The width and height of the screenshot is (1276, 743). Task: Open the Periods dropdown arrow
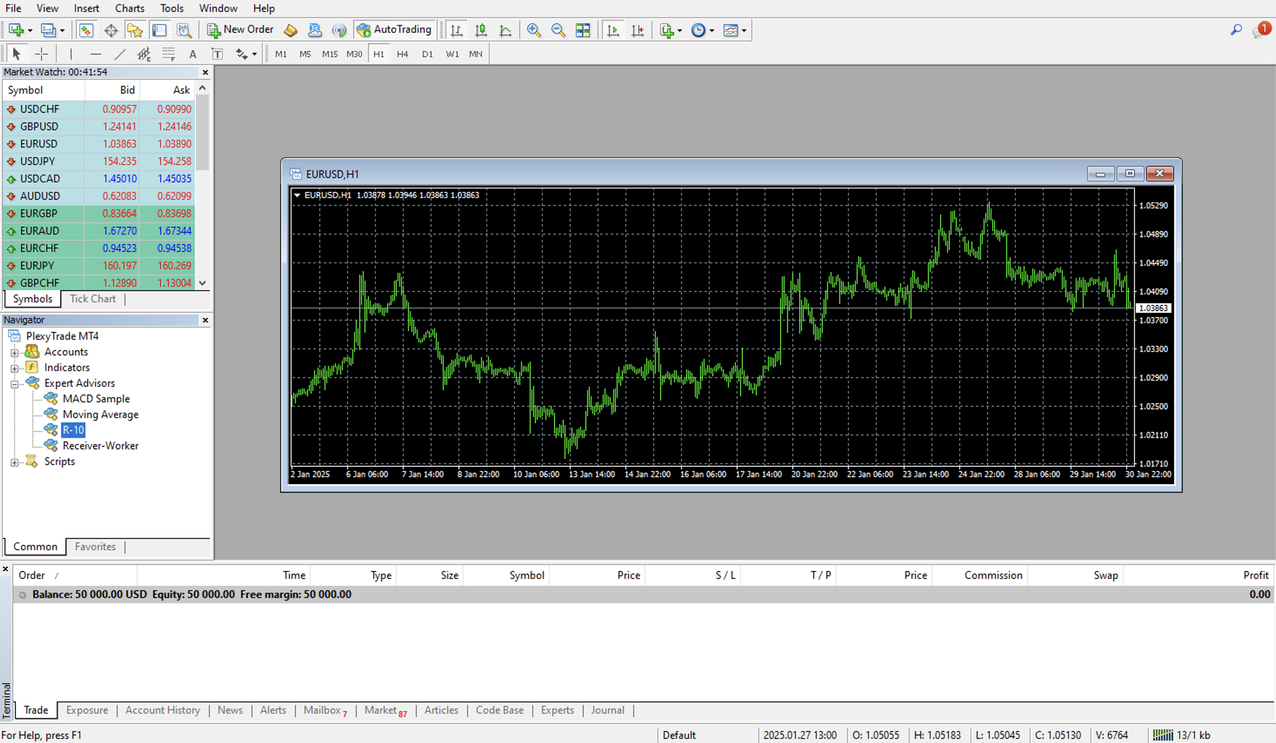(x=712, y=31)
